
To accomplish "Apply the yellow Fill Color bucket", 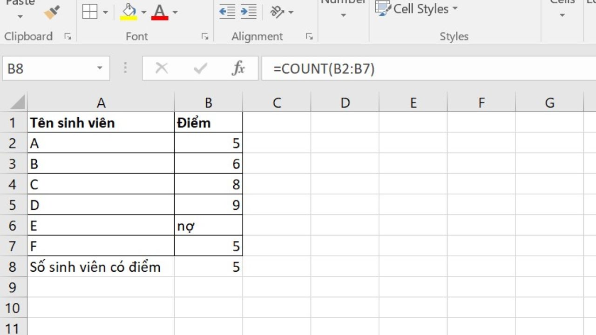I will [x=129, y=12].
